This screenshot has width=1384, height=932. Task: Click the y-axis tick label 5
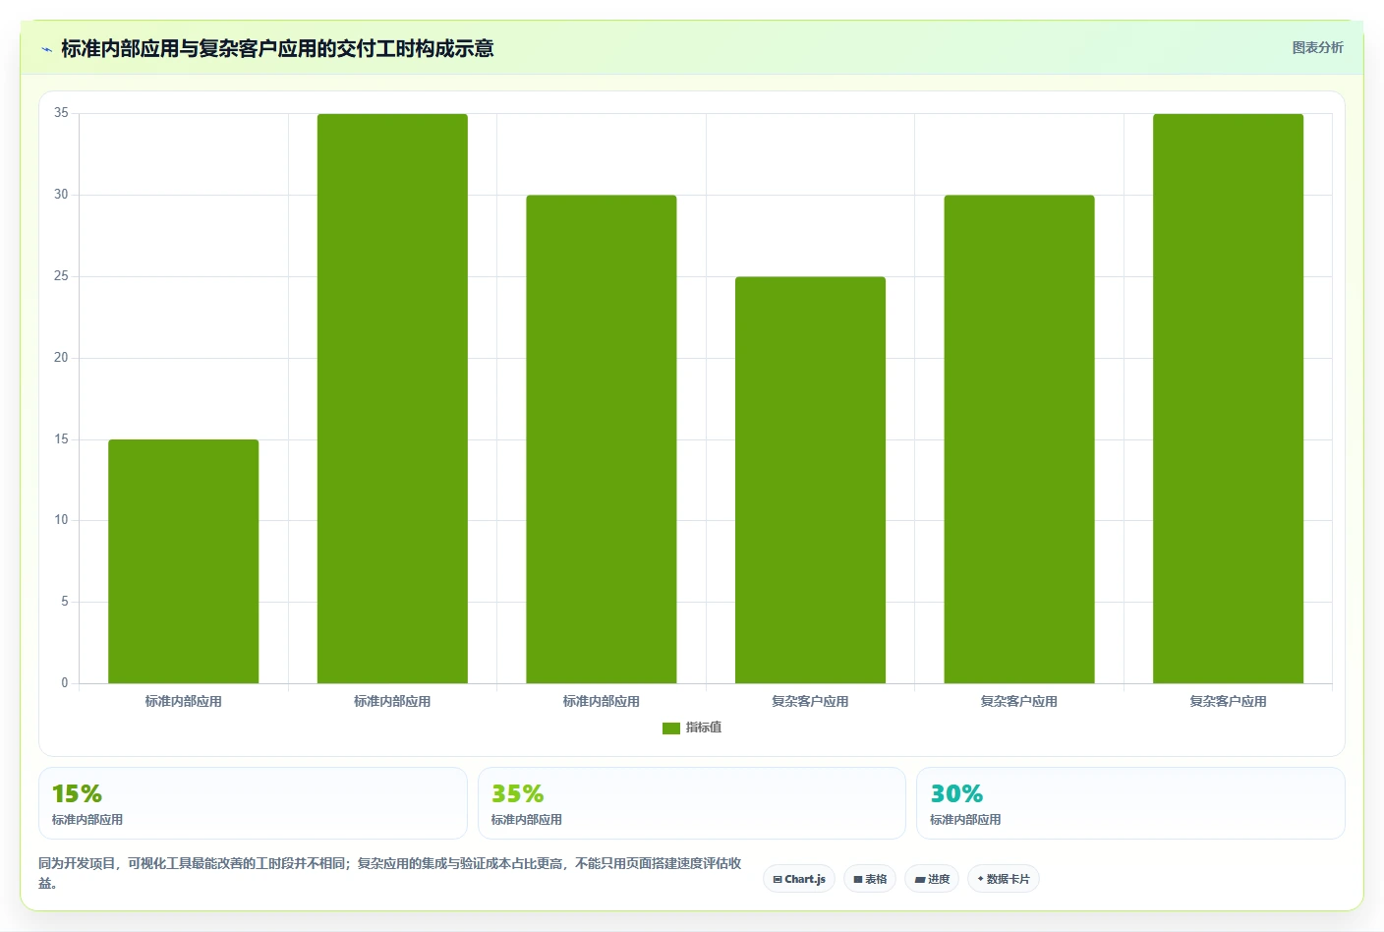click(65, 602)
